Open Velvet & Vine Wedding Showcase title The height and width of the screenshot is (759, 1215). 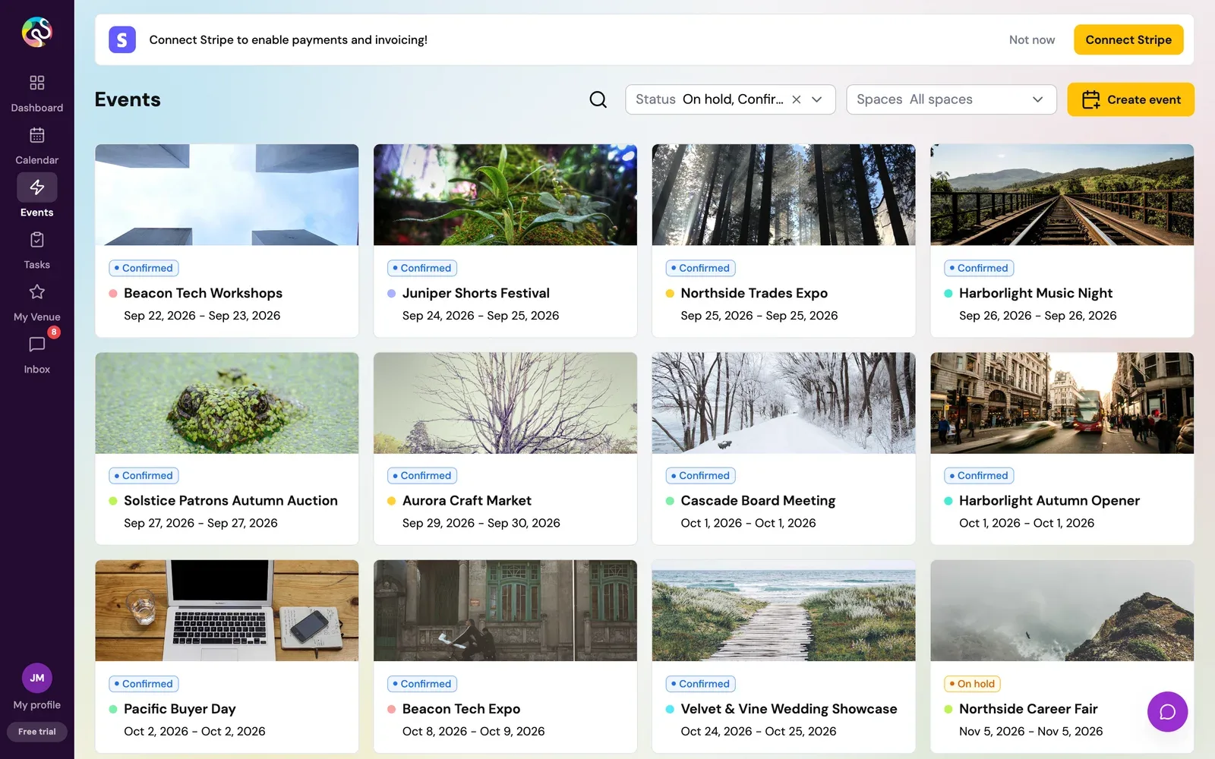789,709
